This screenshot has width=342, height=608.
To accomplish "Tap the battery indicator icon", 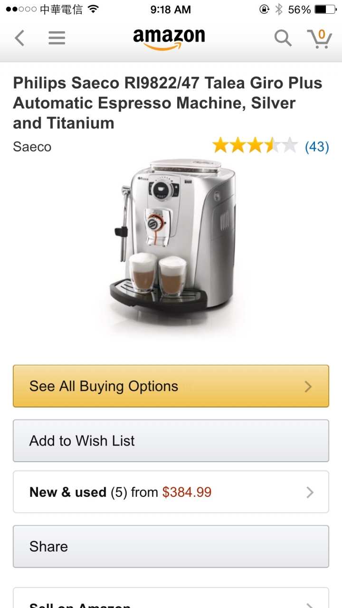I will [x=325, y=9].
